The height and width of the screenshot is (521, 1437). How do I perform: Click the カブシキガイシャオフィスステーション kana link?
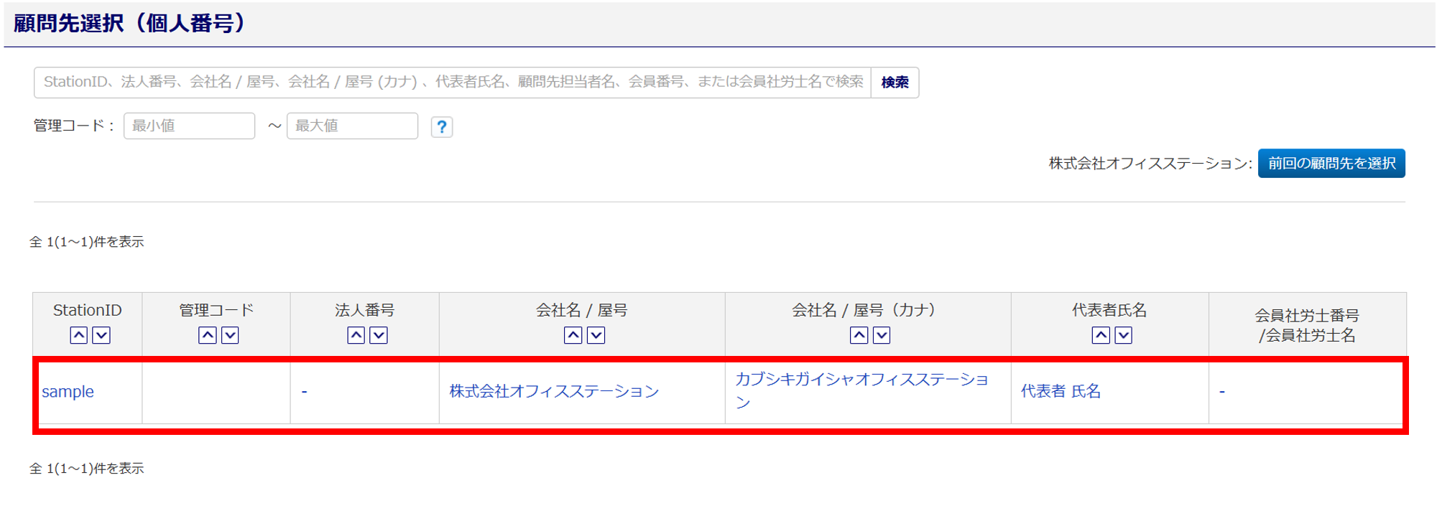click(x=861, y=390)
